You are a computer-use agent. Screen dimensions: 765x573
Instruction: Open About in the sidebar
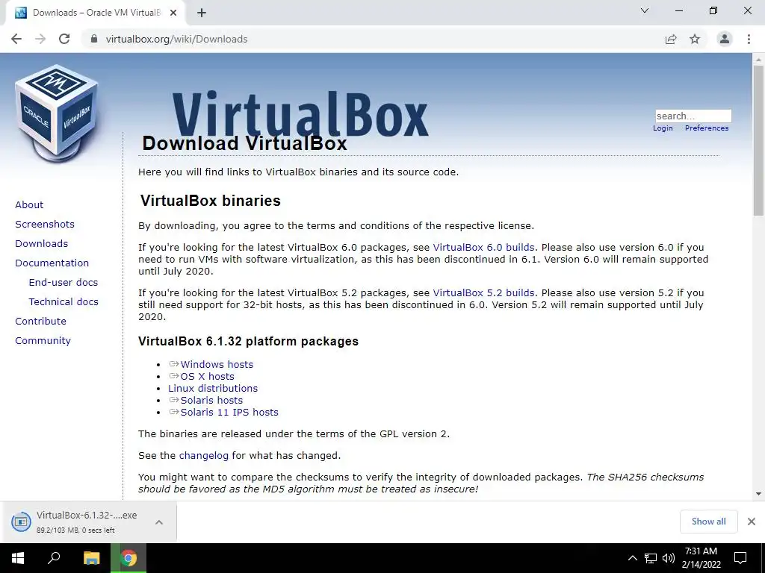point(29,204)
